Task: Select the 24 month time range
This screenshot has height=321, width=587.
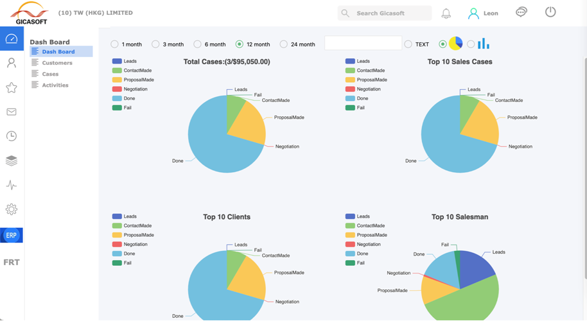Action: coord(284,44)
